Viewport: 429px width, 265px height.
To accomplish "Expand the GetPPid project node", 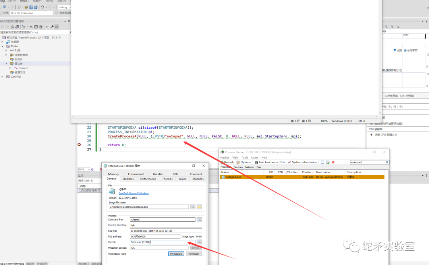I will [2, 77].
